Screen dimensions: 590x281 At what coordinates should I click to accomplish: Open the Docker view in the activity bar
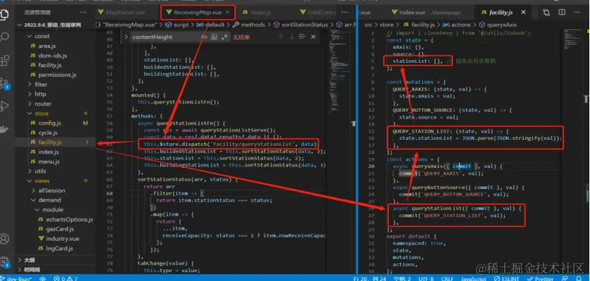[x=4, y=129]
